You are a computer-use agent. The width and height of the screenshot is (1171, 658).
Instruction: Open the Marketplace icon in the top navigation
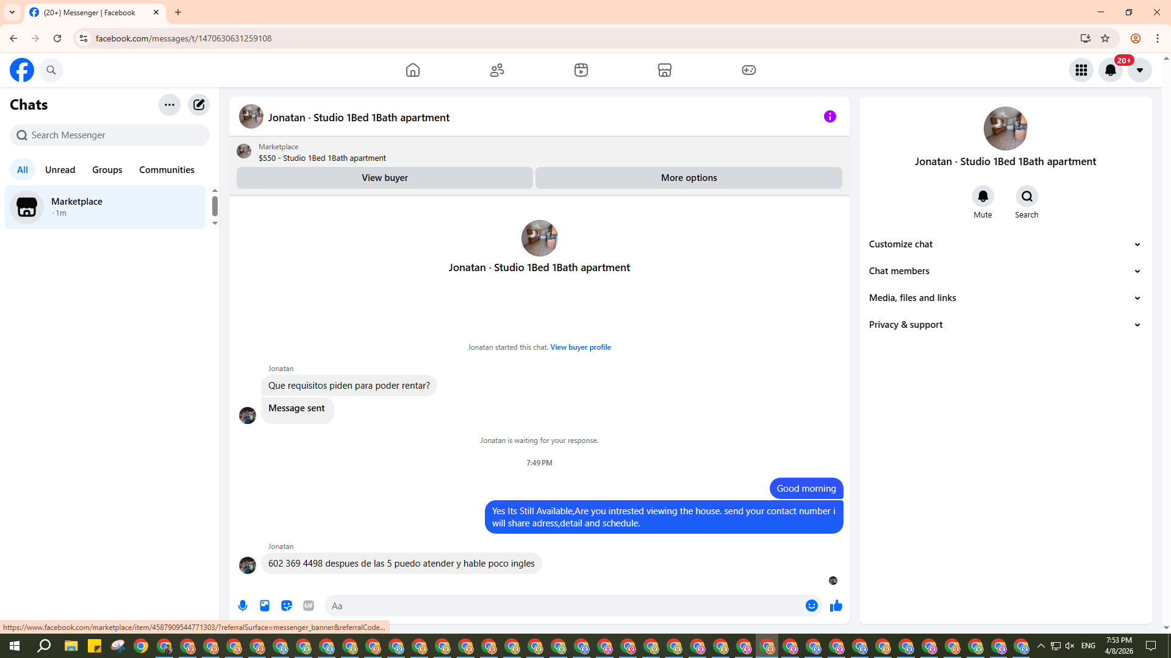coord(665,70)
